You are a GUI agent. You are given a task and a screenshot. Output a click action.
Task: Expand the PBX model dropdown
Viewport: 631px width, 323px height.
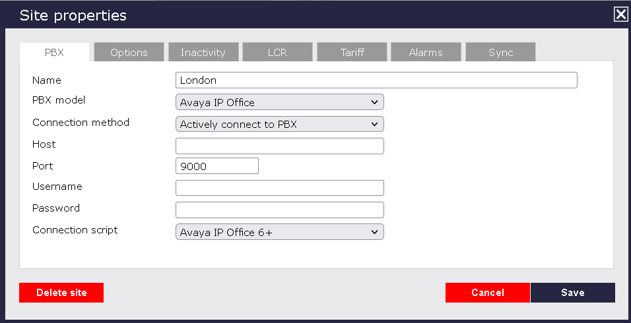[x=279, y=102]
